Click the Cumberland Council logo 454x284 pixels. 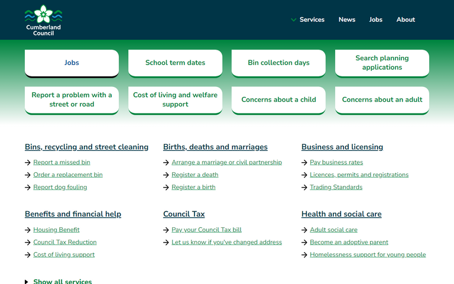[43, 20]
